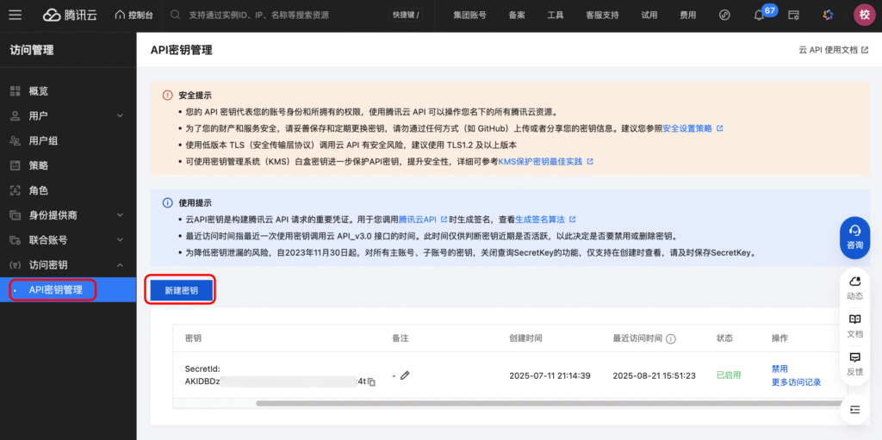Click 策略 icon in sidebar
The height and width of the screenshot is (440, 882).
(x=16, y=165)
